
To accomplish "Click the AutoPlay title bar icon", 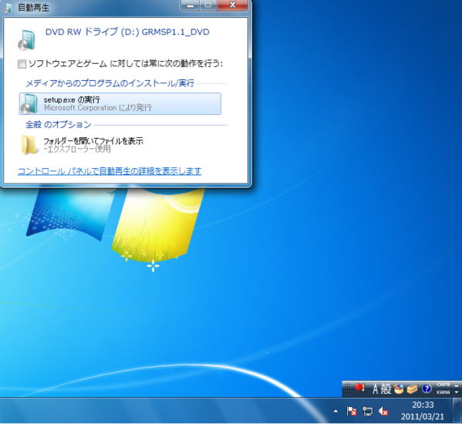I will point(8,8).
